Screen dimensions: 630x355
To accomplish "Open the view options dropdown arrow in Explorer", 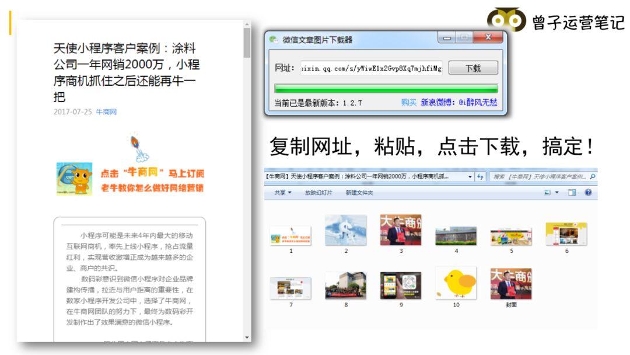I will pos(557,193).
